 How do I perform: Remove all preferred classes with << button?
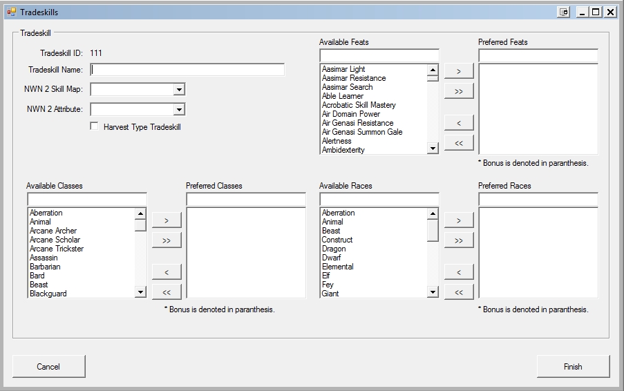point(167,292)
